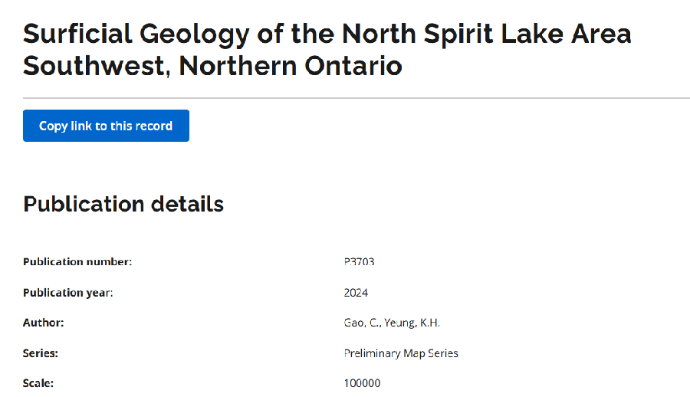Screen dimensions: 690x397
Task: Click 'North Spirit Lake Area' in the title
Action: coord(486,34)
